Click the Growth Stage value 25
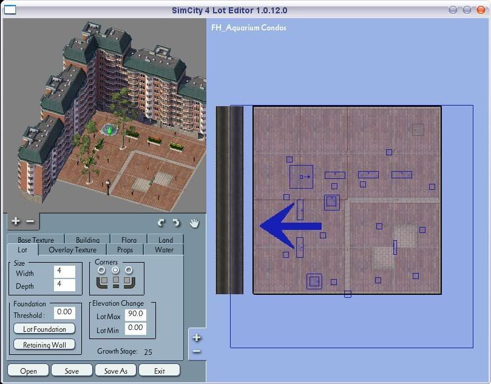 [148, 352]
